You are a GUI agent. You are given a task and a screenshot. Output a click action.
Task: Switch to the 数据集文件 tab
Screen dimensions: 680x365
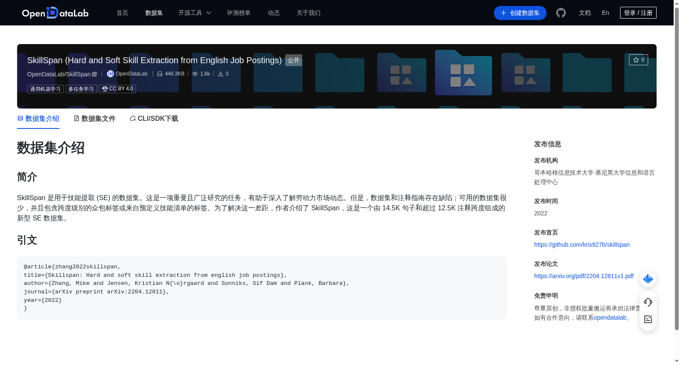click(x=94, y=119)
